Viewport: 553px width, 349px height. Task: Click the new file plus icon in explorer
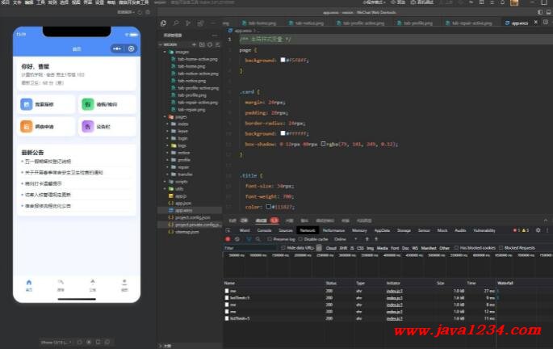tap(194, 44)
